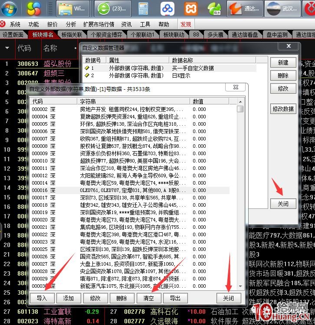Select stock 高科石化 in the list
The image size is (315, 325).
(x=164, y=312)
